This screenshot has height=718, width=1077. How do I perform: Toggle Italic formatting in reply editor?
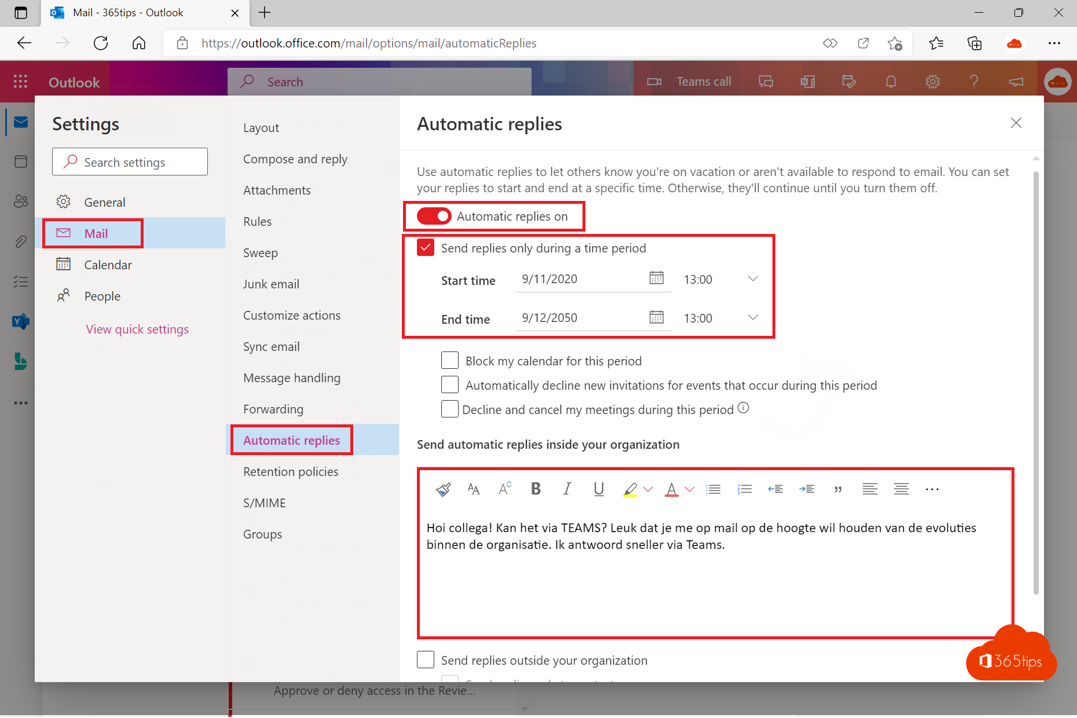pyautogui.click(x=567, y=489)
